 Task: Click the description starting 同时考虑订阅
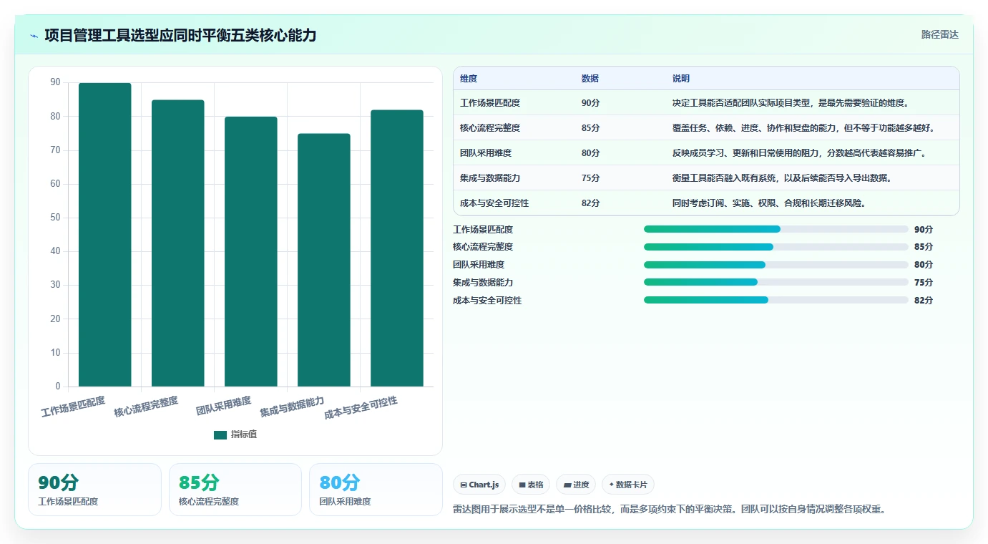tap(769, 203)
